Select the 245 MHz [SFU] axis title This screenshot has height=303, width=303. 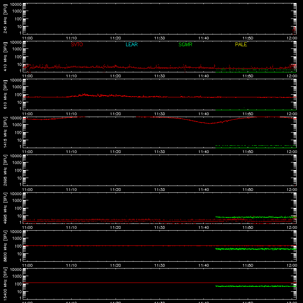pos(5,19)
